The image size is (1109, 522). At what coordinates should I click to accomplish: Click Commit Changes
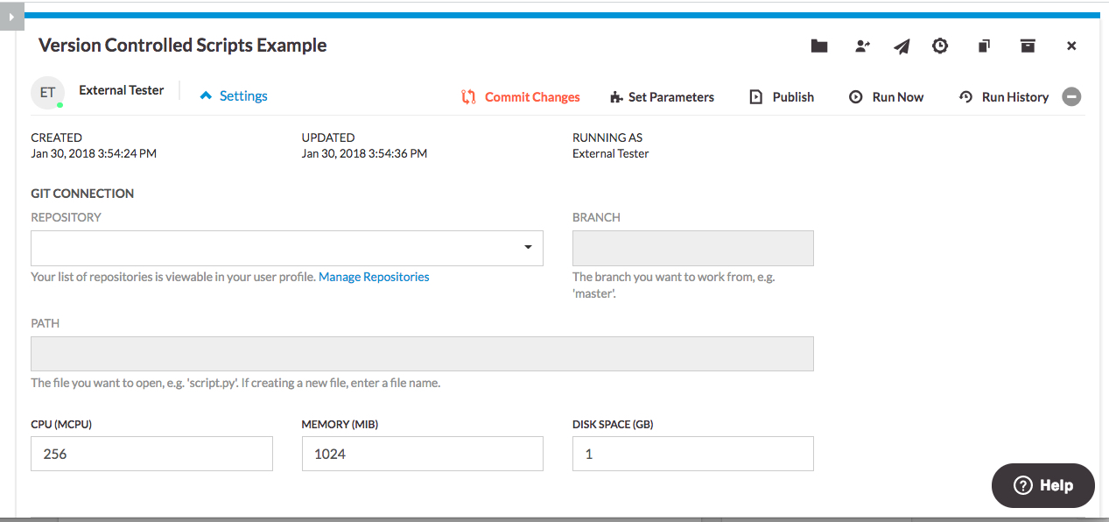[x=521, y=97]
